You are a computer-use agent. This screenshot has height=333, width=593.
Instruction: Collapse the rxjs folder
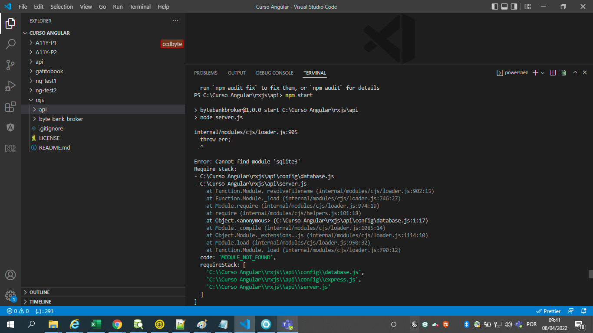tap(103, 100)
